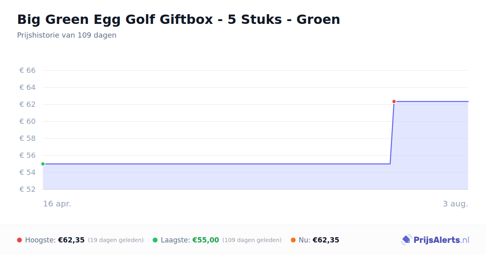Viewport: 486px width, 255px height.
Task: Select the Hoogste €62,35 price value
Action: click(71, 240)
